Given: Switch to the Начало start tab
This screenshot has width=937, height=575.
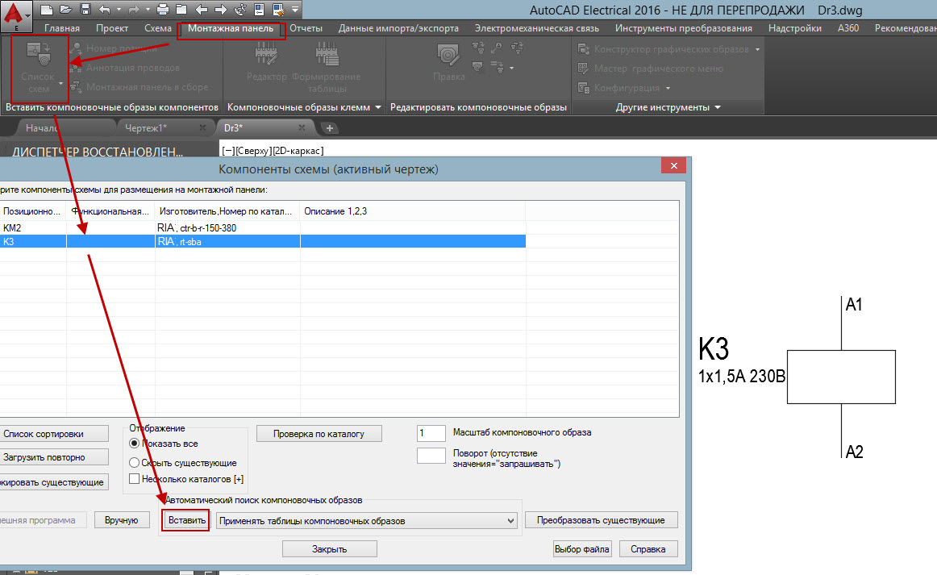Looking at the screenshot, I should 41,128.
